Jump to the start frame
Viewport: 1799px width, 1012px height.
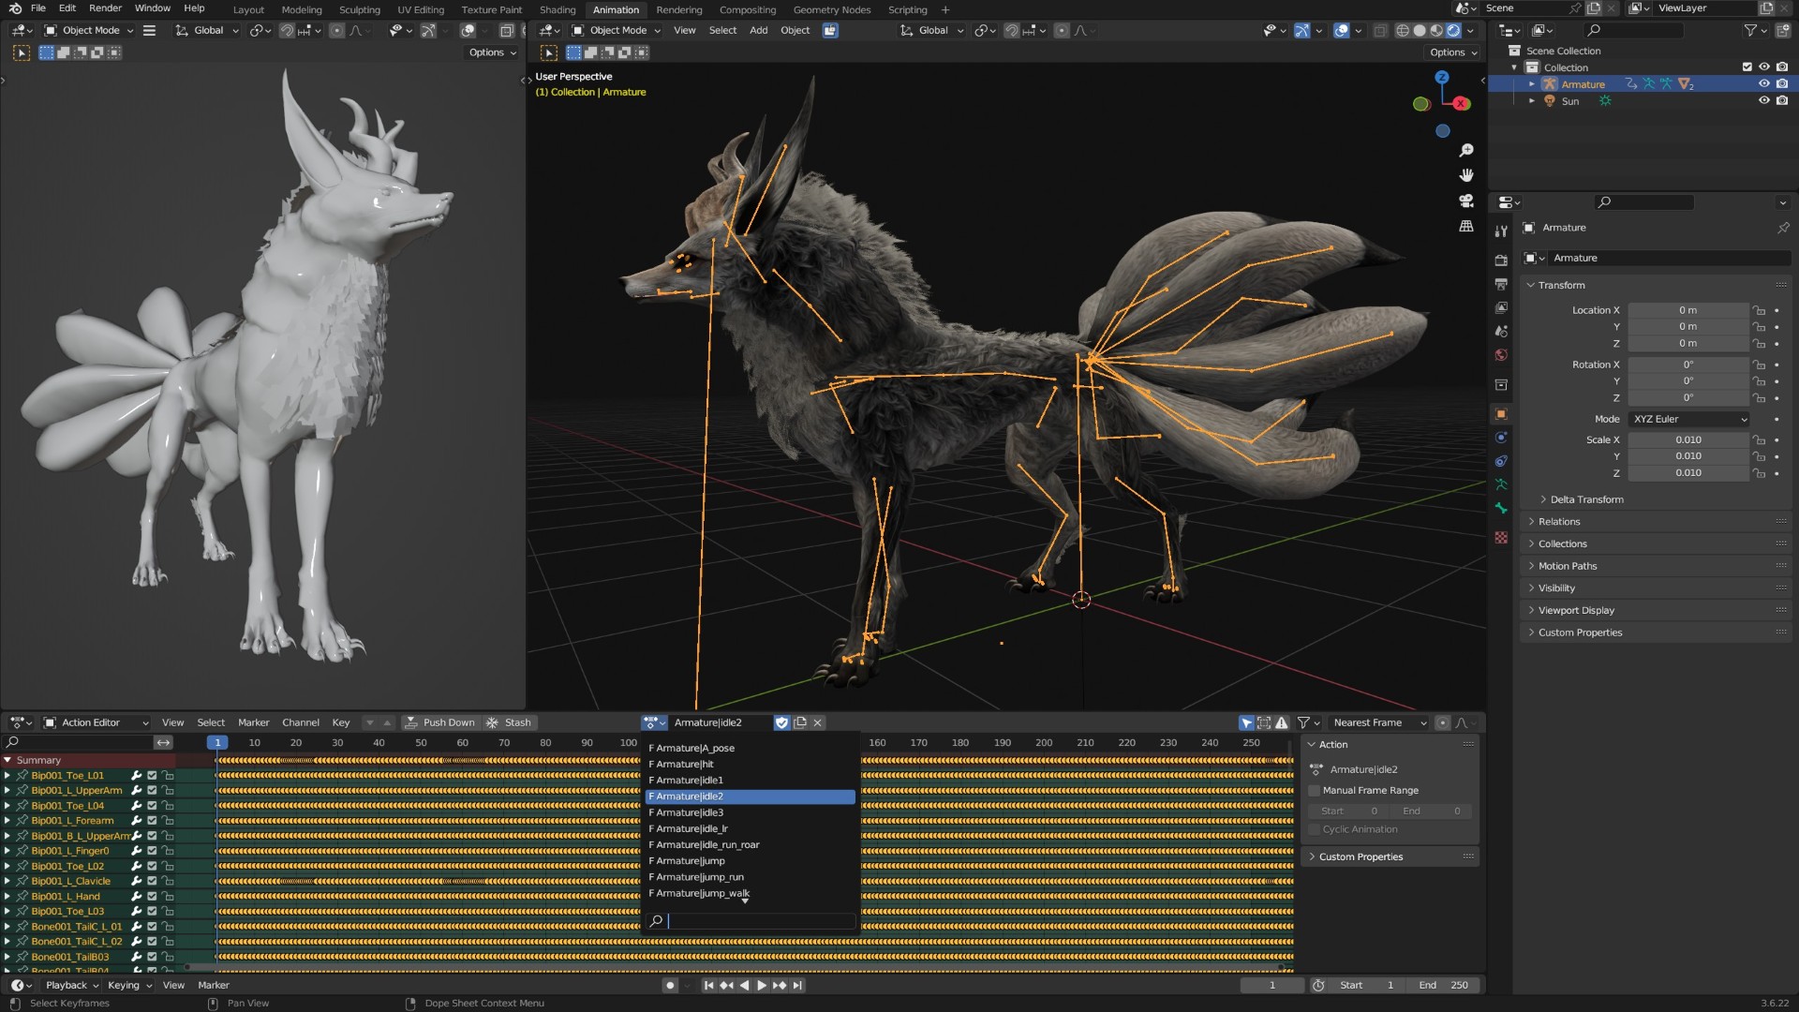click(x=708, y=986)
